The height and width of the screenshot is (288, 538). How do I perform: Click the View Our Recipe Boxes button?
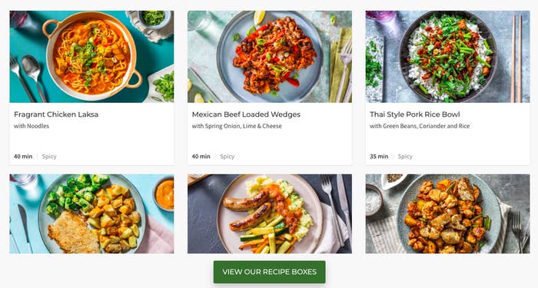(x=269, y=272)
